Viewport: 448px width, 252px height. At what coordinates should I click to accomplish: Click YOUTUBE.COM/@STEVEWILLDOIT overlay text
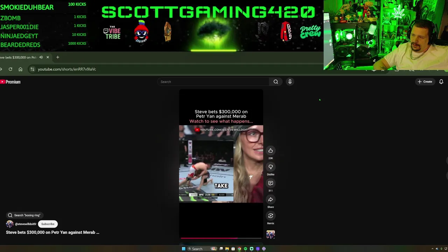point(224,130)
